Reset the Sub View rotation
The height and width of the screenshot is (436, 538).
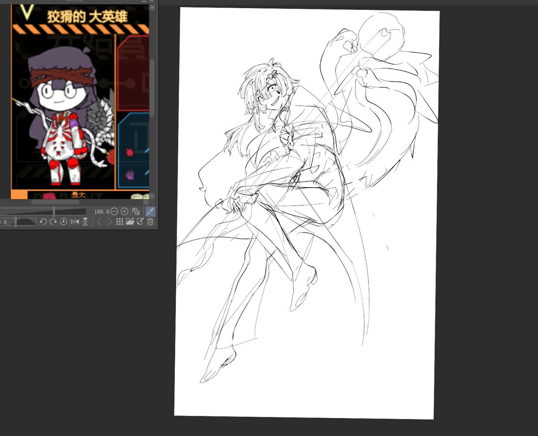click(63, 221)
